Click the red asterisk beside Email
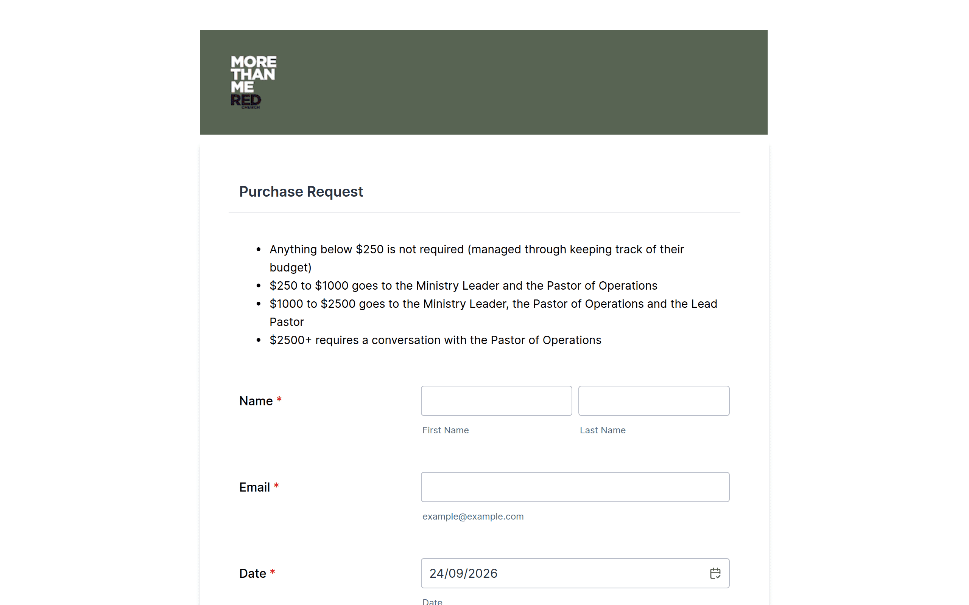 pos(276,486)
